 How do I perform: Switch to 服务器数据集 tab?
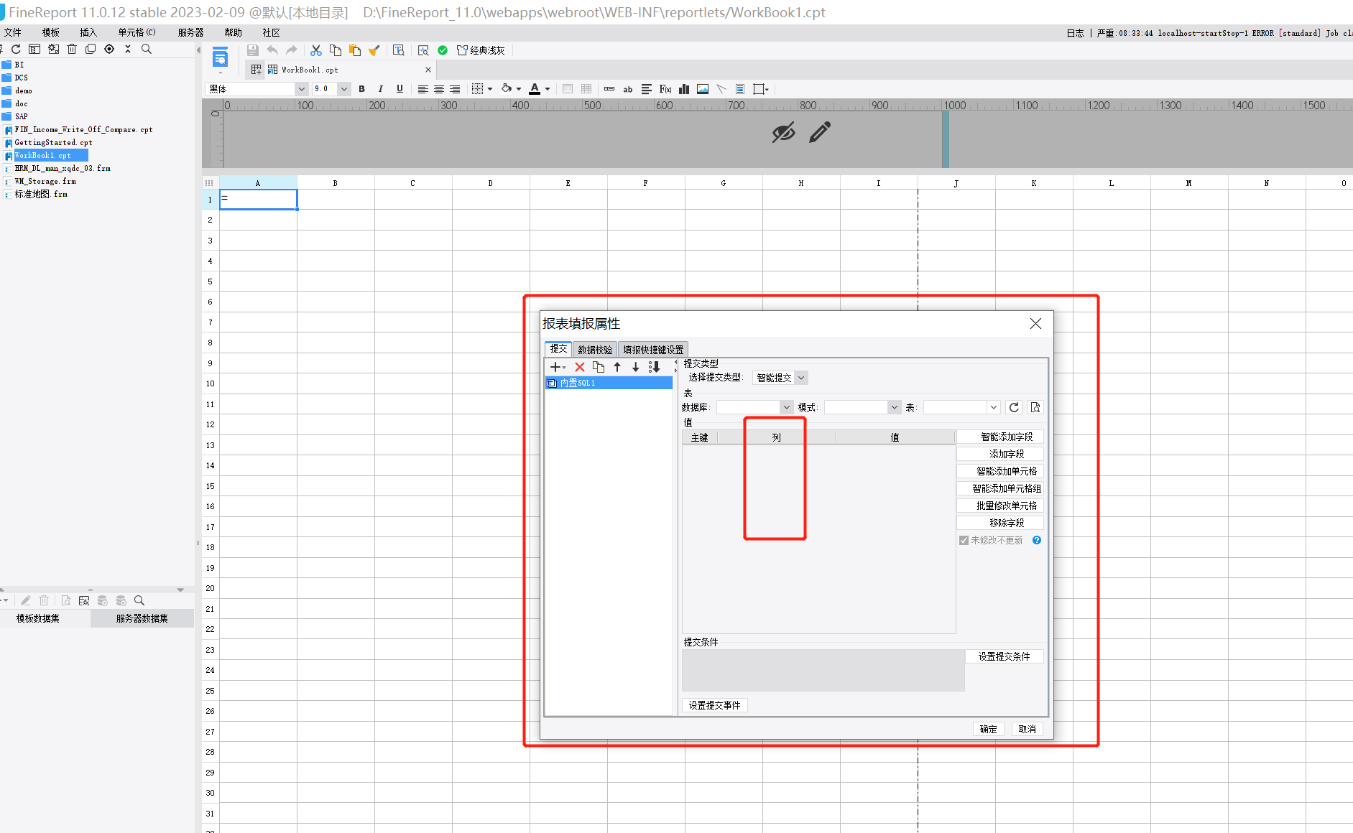[x=142, y=618]
